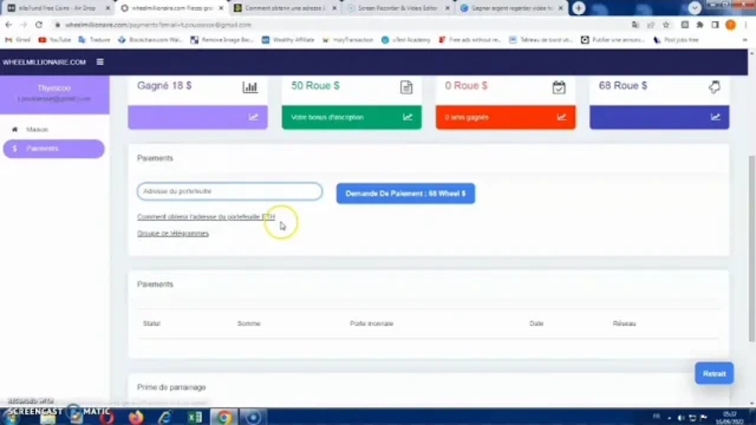Open the YouTube bookmark
756x425 pixels.
click(x=54, y=40)
